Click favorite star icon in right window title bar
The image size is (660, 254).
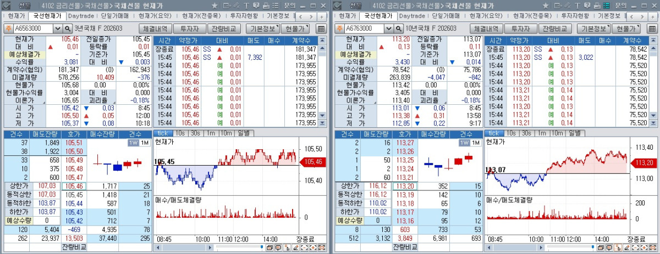click(546, 5)
